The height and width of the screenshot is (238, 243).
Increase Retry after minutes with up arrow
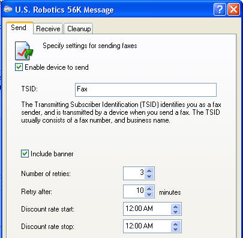click(x=149, y=189)
